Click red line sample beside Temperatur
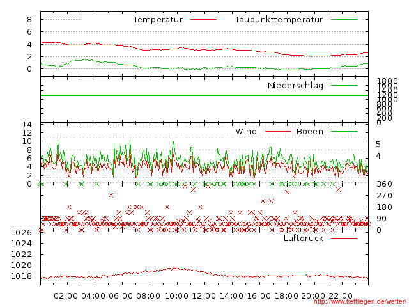409x307 pixels. tap(203, 20)
